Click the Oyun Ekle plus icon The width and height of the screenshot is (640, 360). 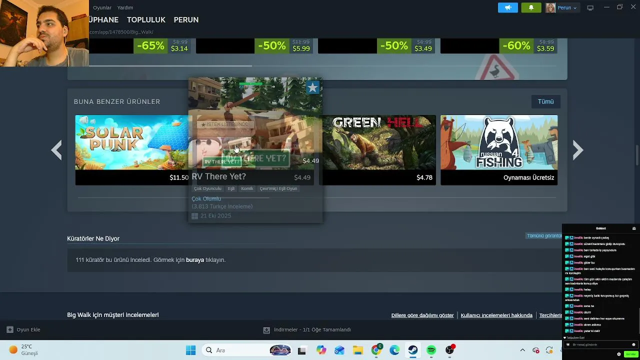click(10, 329)
